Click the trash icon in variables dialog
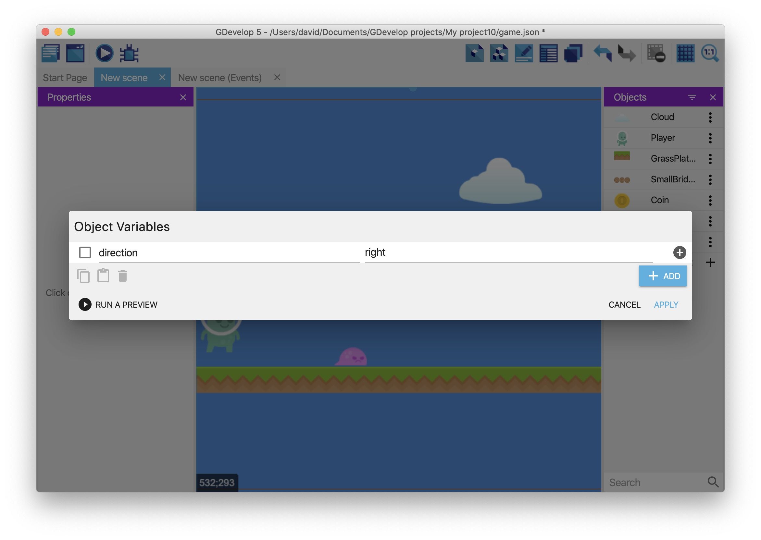The width and height of the screenshot is (761, 540). click(x=123, y=276)
